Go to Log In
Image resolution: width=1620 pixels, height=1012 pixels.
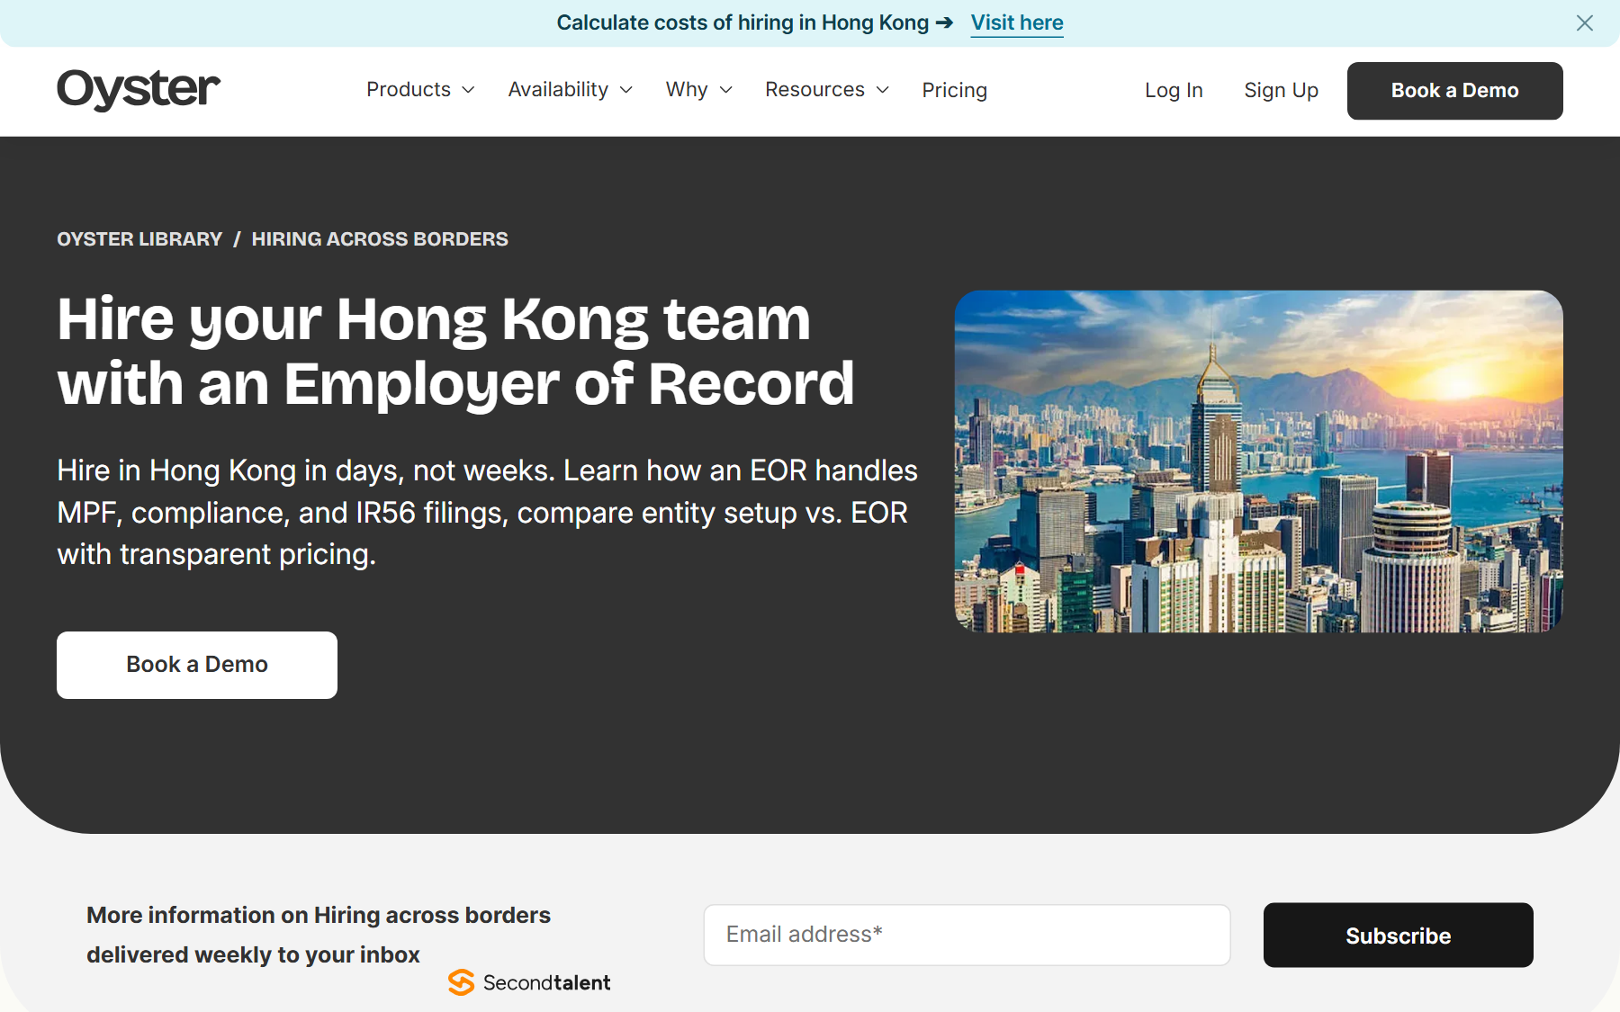(1174, 90)
